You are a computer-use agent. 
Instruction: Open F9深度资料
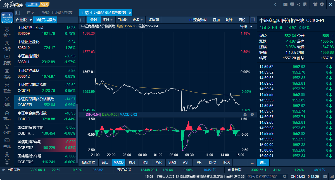pyautogui.click(x=198, y=20)
